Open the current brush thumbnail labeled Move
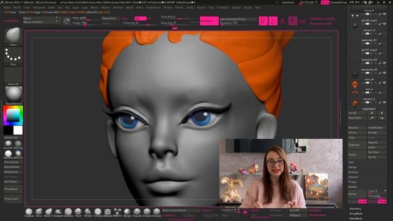The height and width of the screenshot is (221, 393). coord(14,37)
